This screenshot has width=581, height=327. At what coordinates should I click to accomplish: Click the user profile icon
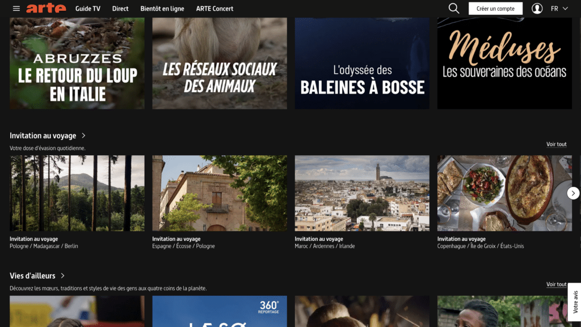537,9
